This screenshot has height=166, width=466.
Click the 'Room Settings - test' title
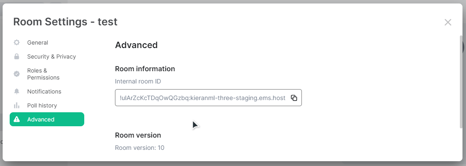point(65,21)
